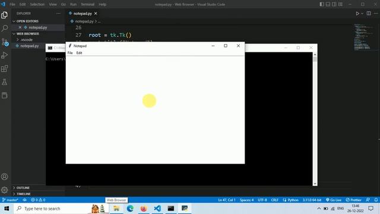Open VS Code File menu
The height and width of the screenshot is (214, 380).
pos(12,4)
